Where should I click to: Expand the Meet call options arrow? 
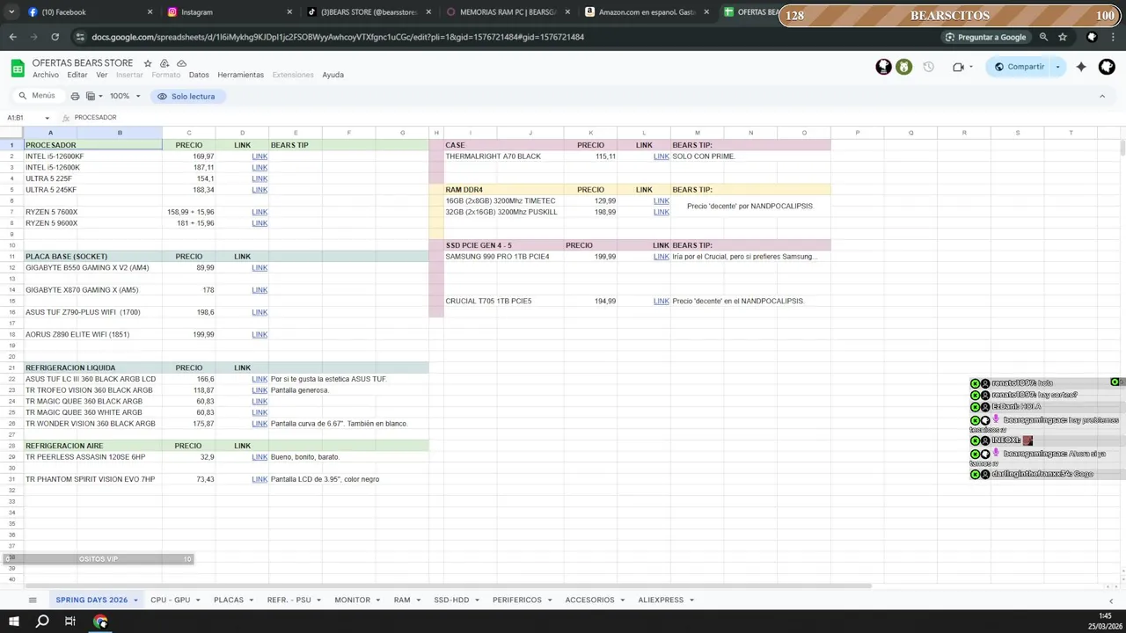point(971,67)
